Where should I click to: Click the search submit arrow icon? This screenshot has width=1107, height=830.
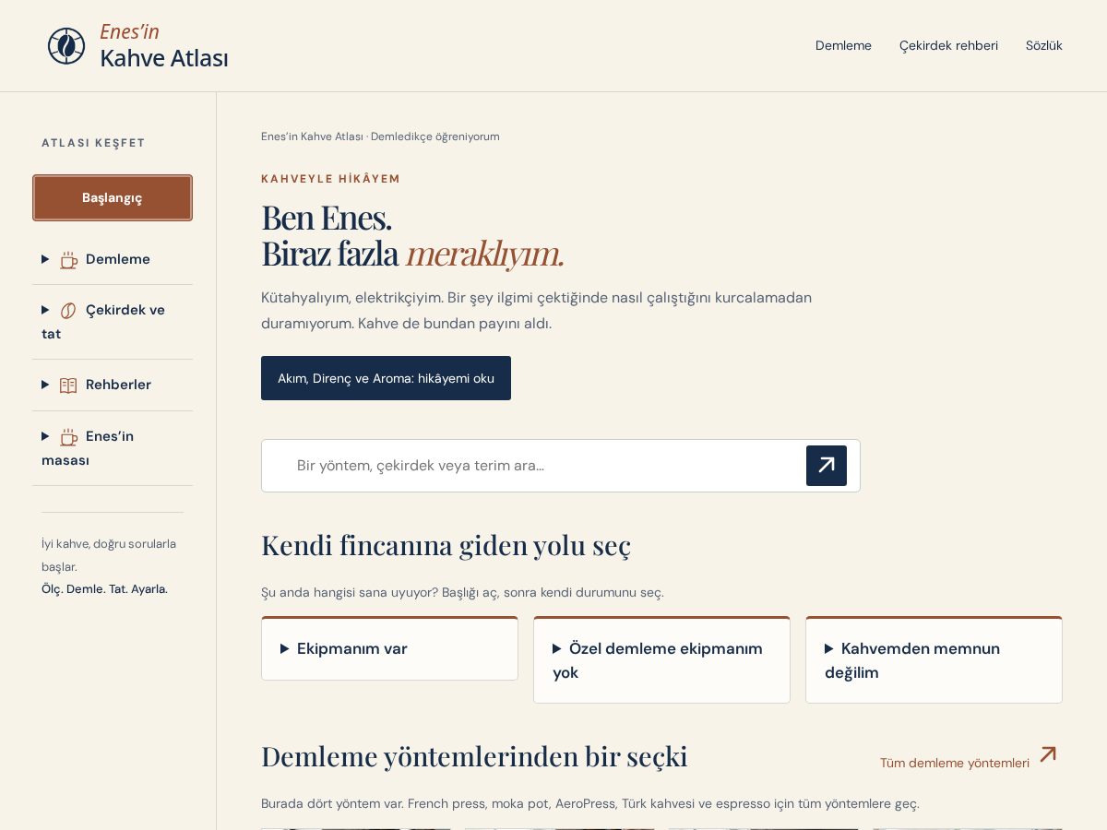pyautogui.click(x=827, y=466)
